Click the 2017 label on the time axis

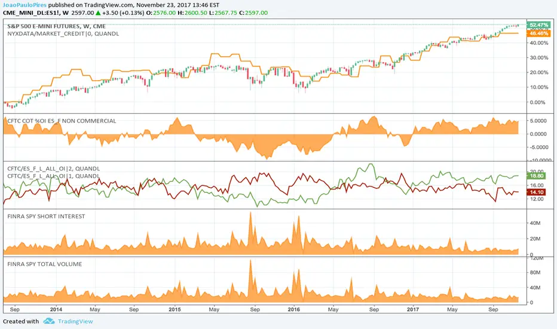(x=413, y=309)
